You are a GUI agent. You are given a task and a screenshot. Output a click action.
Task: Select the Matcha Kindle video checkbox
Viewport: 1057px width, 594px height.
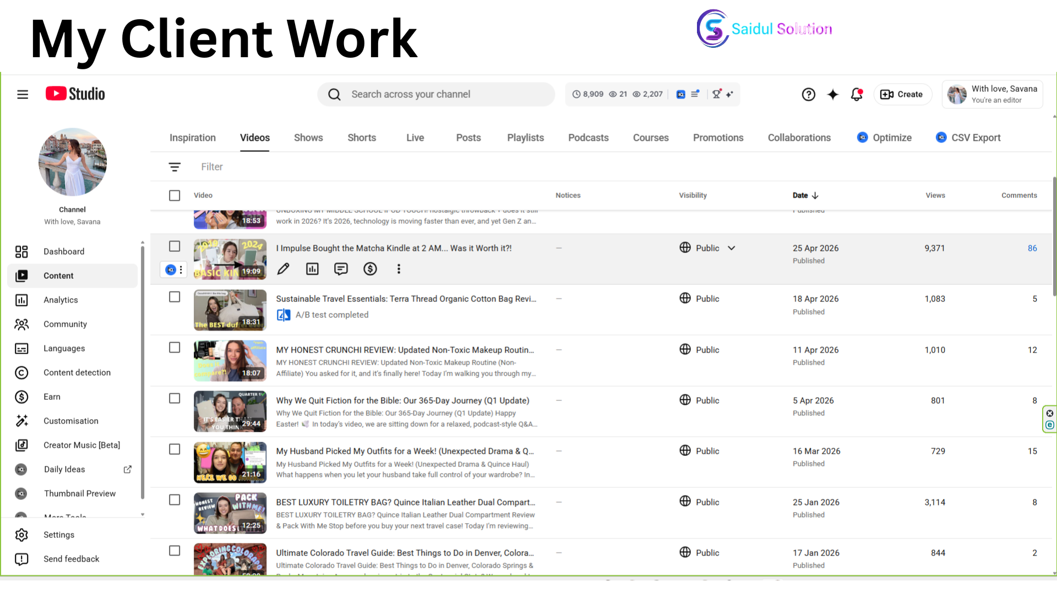(x=175, y=246)
